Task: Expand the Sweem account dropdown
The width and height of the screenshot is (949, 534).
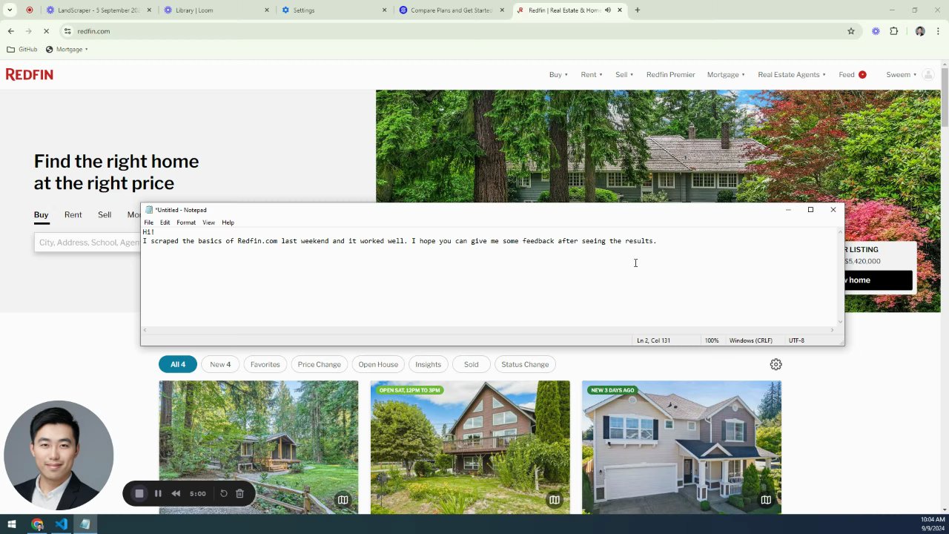Action: [901, 75]
